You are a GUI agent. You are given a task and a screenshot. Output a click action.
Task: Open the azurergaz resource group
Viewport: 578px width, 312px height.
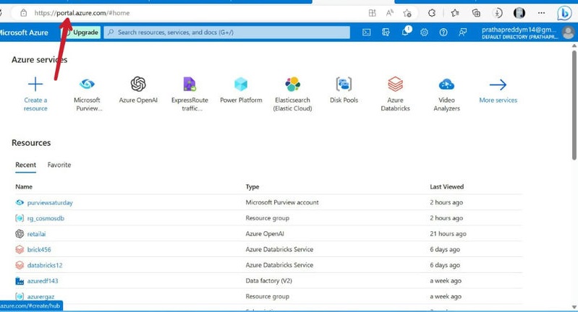pos(41,297)
